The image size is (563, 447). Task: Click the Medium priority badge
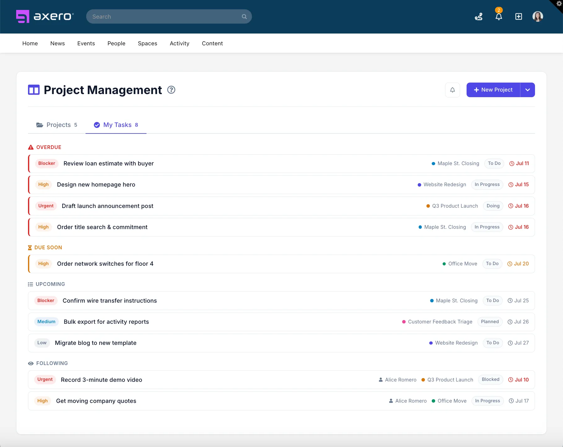tap(46, 322)
